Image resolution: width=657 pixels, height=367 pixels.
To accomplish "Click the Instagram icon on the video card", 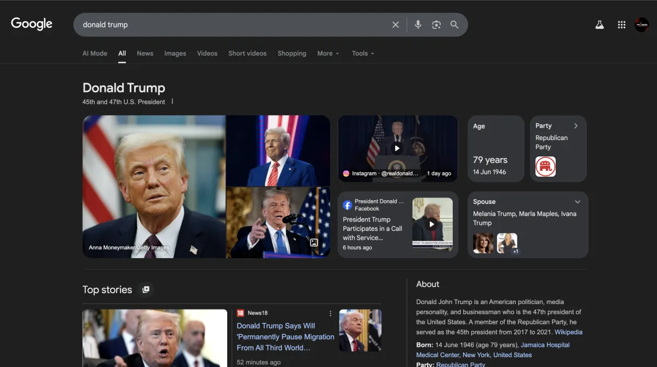I will point(346,173).
